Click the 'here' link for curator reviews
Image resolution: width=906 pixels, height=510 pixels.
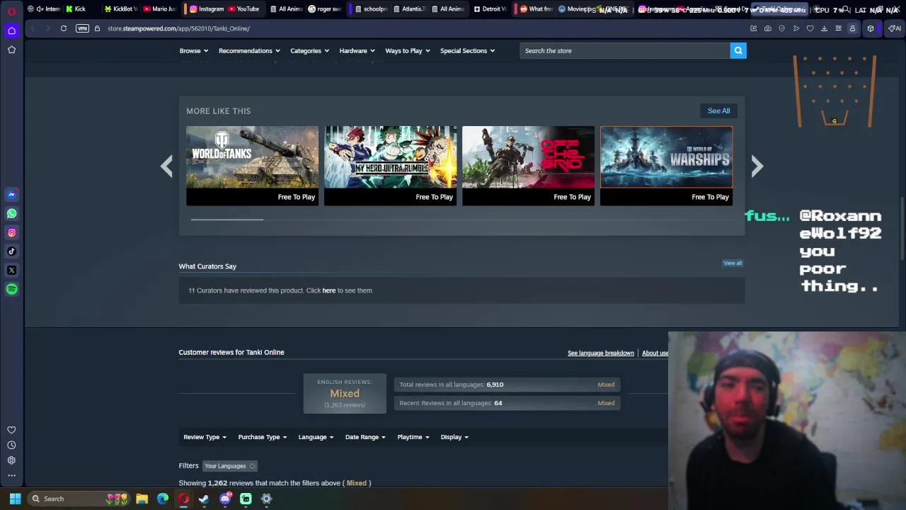tap(329, 290)
